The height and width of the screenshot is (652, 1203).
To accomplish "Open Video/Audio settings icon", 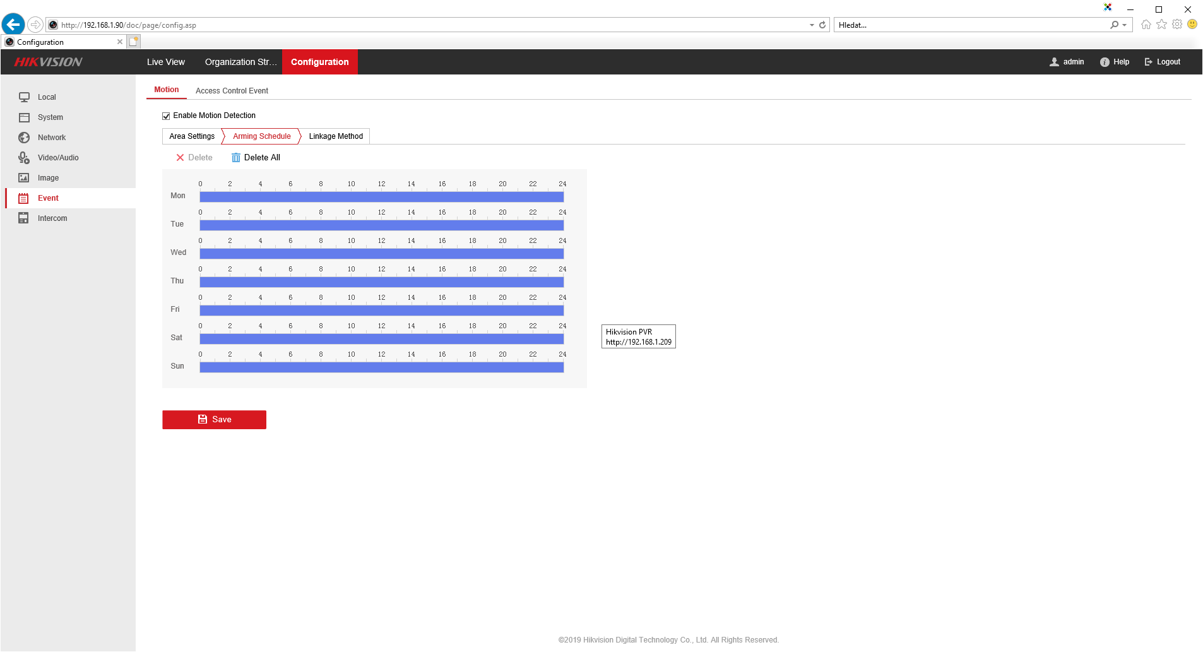I will pos(24,158).
